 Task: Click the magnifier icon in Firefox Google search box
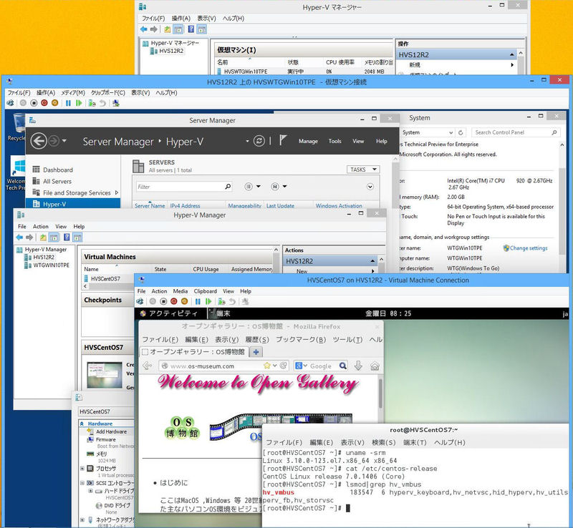(x=342, y=366)
